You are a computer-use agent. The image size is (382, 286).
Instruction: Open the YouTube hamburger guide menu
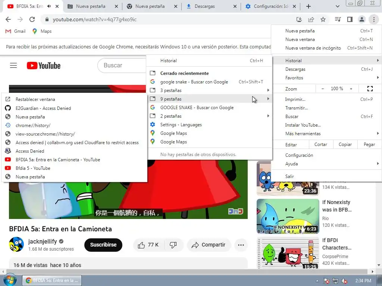pyautogui.click(x=13, y=66)
